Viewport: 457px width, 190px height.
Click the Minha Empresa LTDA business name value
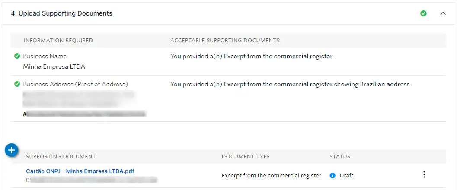(x=54, y=67)
